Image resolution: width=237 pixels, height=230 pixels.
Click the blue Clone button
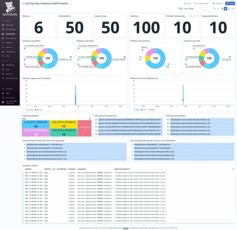click(230, 4)
